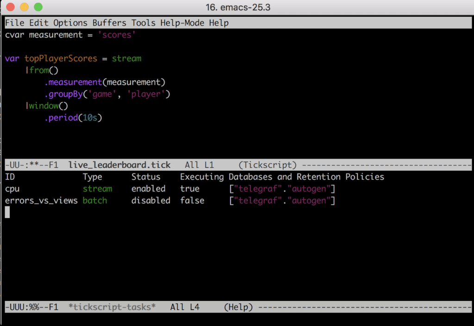Click the *tickscript-tasks* buffer name

tap(112, 307)
